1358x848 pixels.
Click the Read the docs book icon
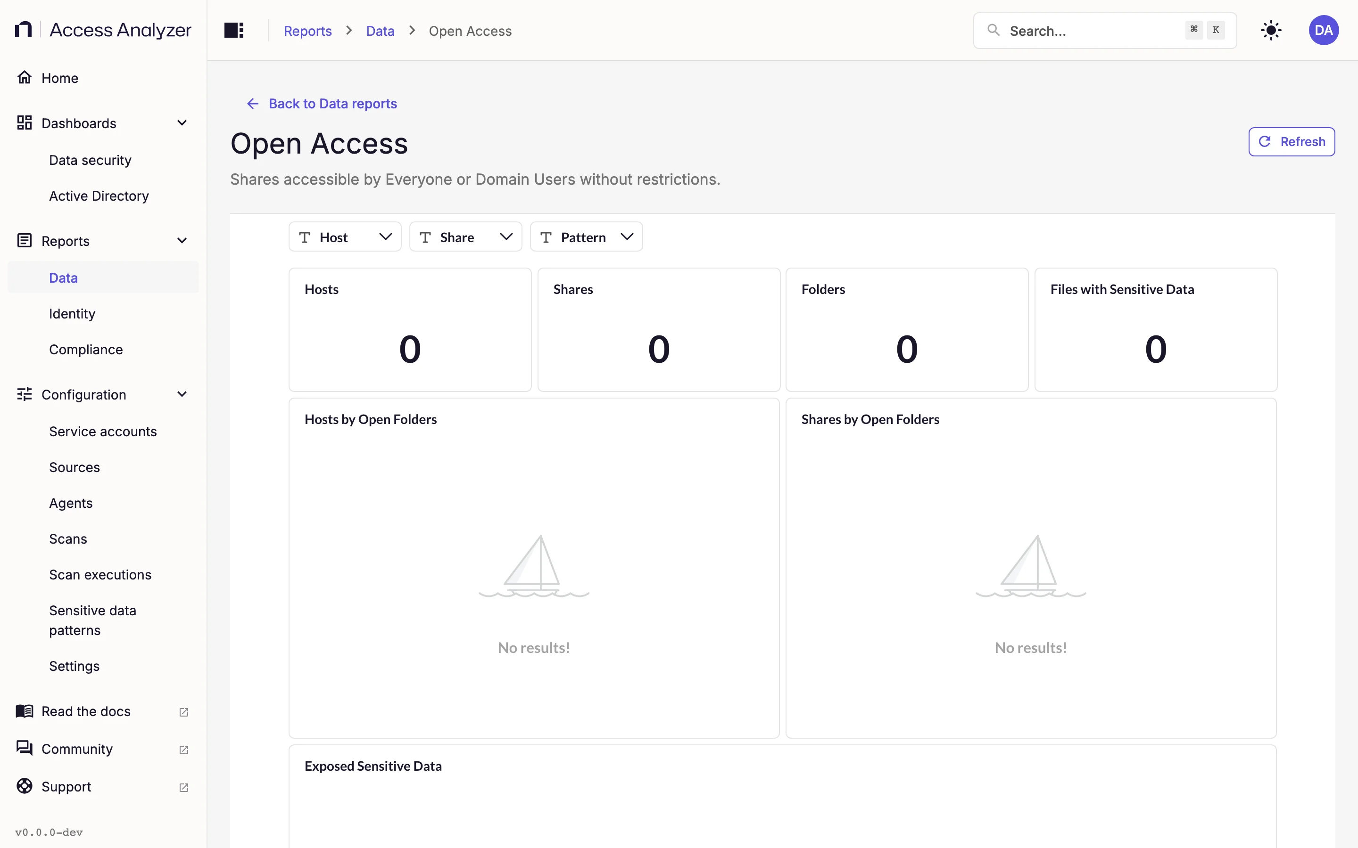tap(24, 711)
